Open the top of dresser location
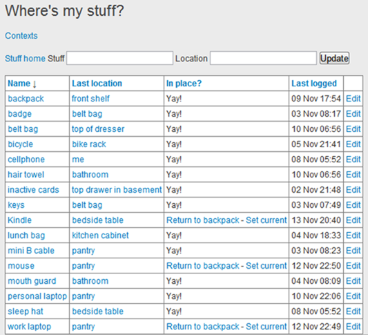 click(98, 129)
